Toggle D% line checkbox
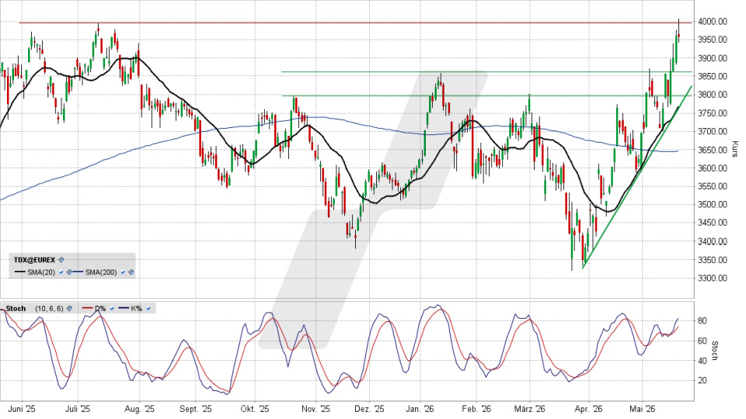 tap(112, 308)
